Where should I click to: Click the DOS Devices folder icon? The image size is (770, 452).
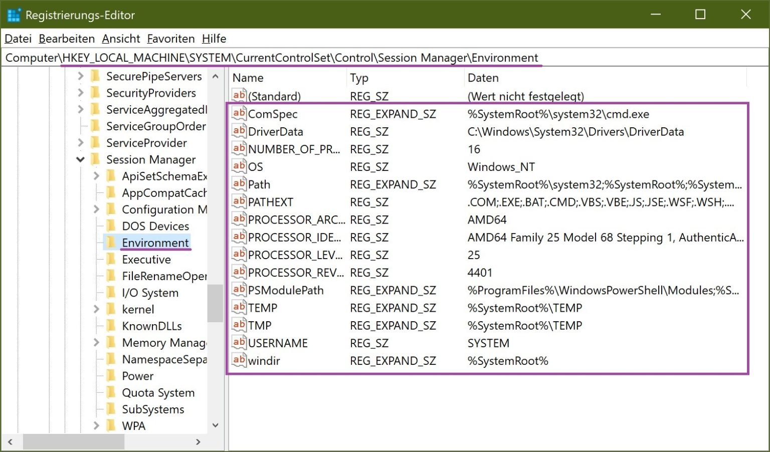[x=112, y=226]
